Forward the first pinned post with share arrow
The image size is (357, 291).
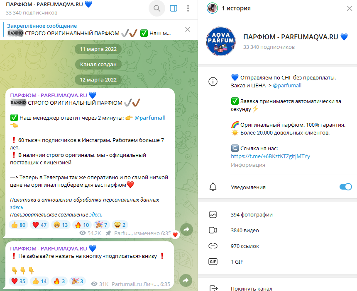pyautogui.click(x=186, y=229)
